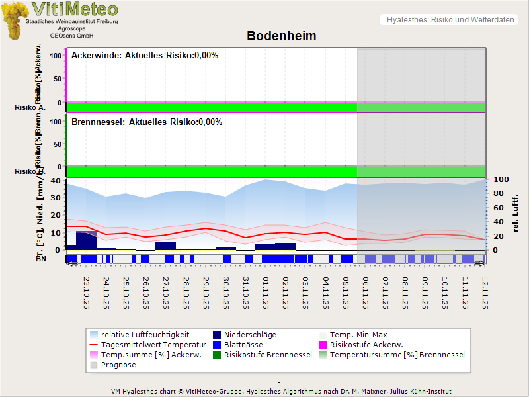Click the Temperatursumme [%] Brennnessel legend entry
Image resolution: width=529 pixels, height=397 pixels.
(397, 355)
